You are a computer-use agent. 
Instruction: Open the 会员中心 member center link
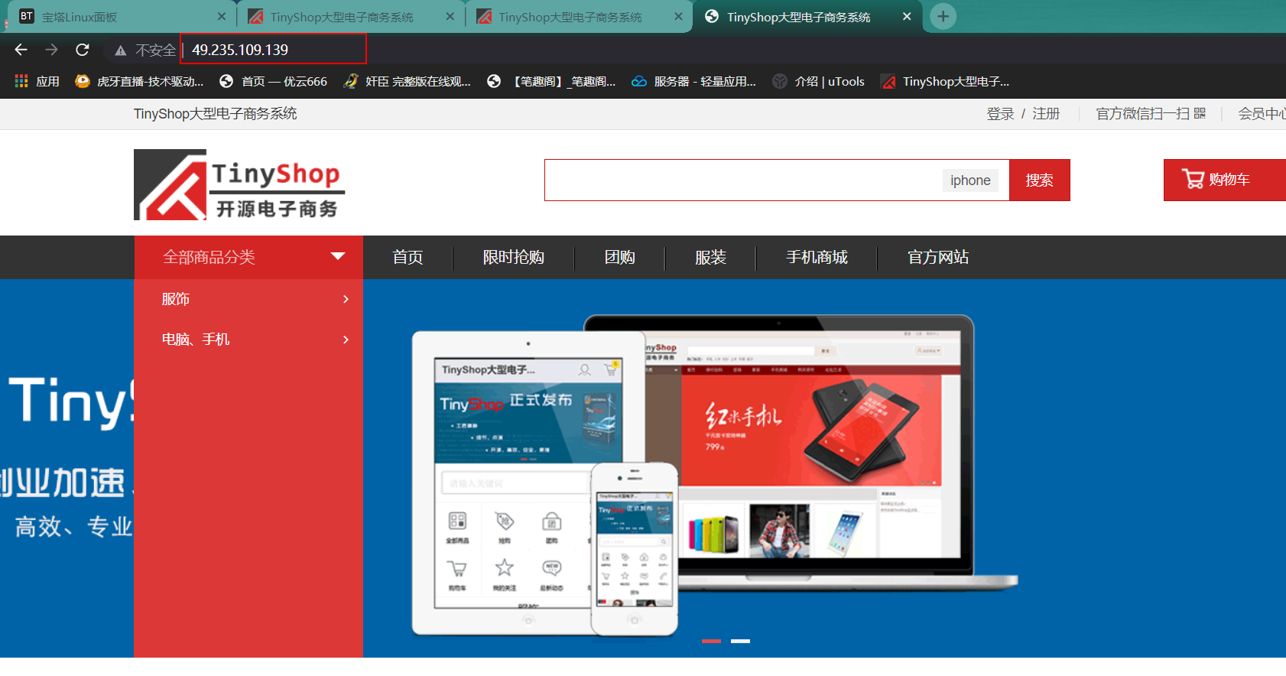(x=1262, y=114)
